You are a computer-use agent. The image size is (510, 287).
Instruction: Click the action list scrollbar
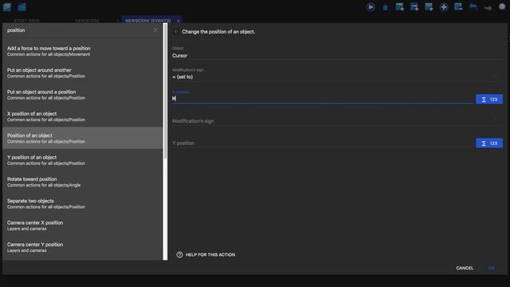click(165, 91)
